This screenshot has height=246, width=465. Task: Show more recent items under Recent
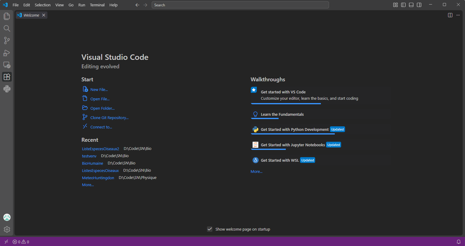(x=88, y=185)
